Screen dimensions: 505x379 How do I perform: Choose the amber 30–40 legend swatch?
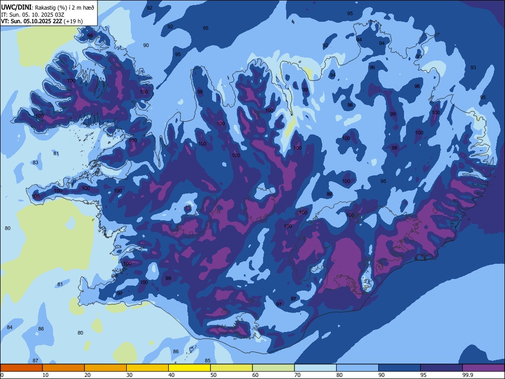pos(147,368)
